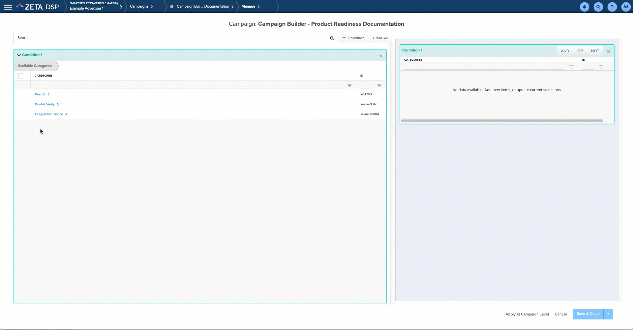The height and width of the screenshot is (330, 633).
Task: Open the AS user profile avatar
Action: click(x=625, y=7)
